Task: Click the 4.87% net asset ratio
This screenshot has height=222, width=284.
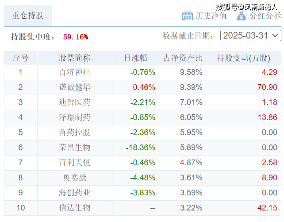Action: [x=191, y=163]
